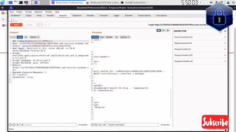
Task: Jump to next match in request search
Action: (22, 125)
